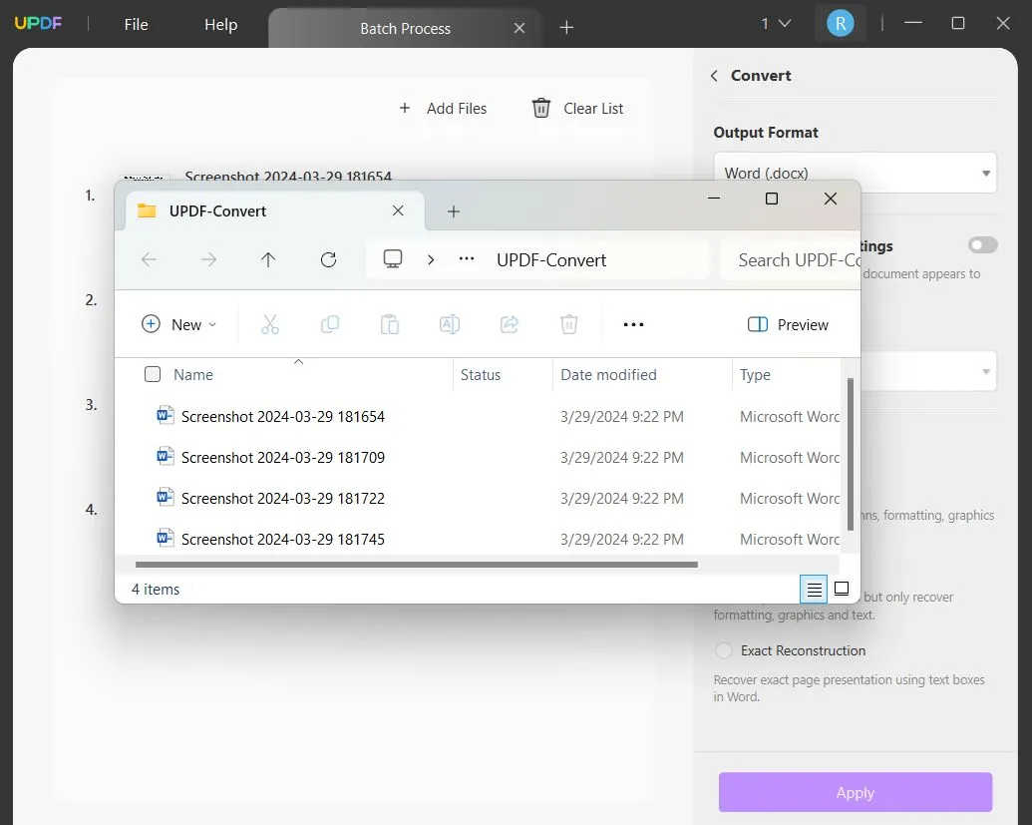Sort files by the Type column

pyautogui.click(x=755, y=375)
